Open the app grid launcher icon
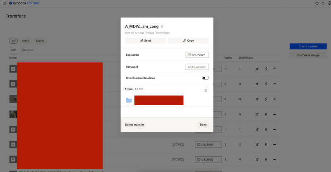The width and height of the screenshot is (331, 172). coord(4,3)
